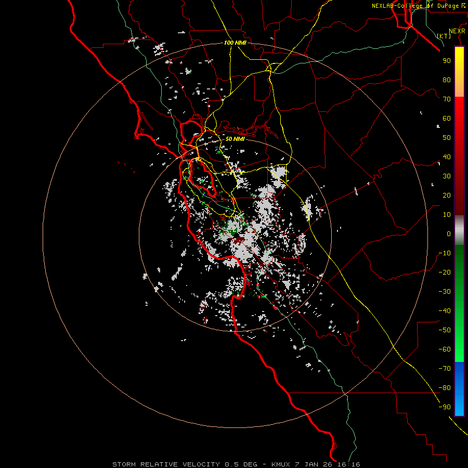Screen dimensions: 468x468
Task: Click the KMUX date text "7 JAN 26"
Action: pyautogui.click(x=314, y=464)
